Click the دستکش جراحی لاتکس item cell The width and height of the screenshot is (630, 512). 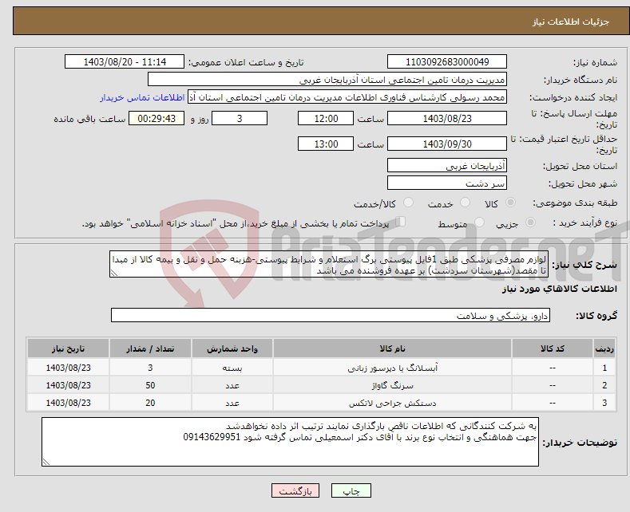392,403
